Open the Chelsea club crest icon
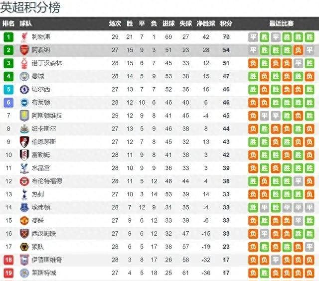Viewport: 319px width, 281px height. point(24,90)
